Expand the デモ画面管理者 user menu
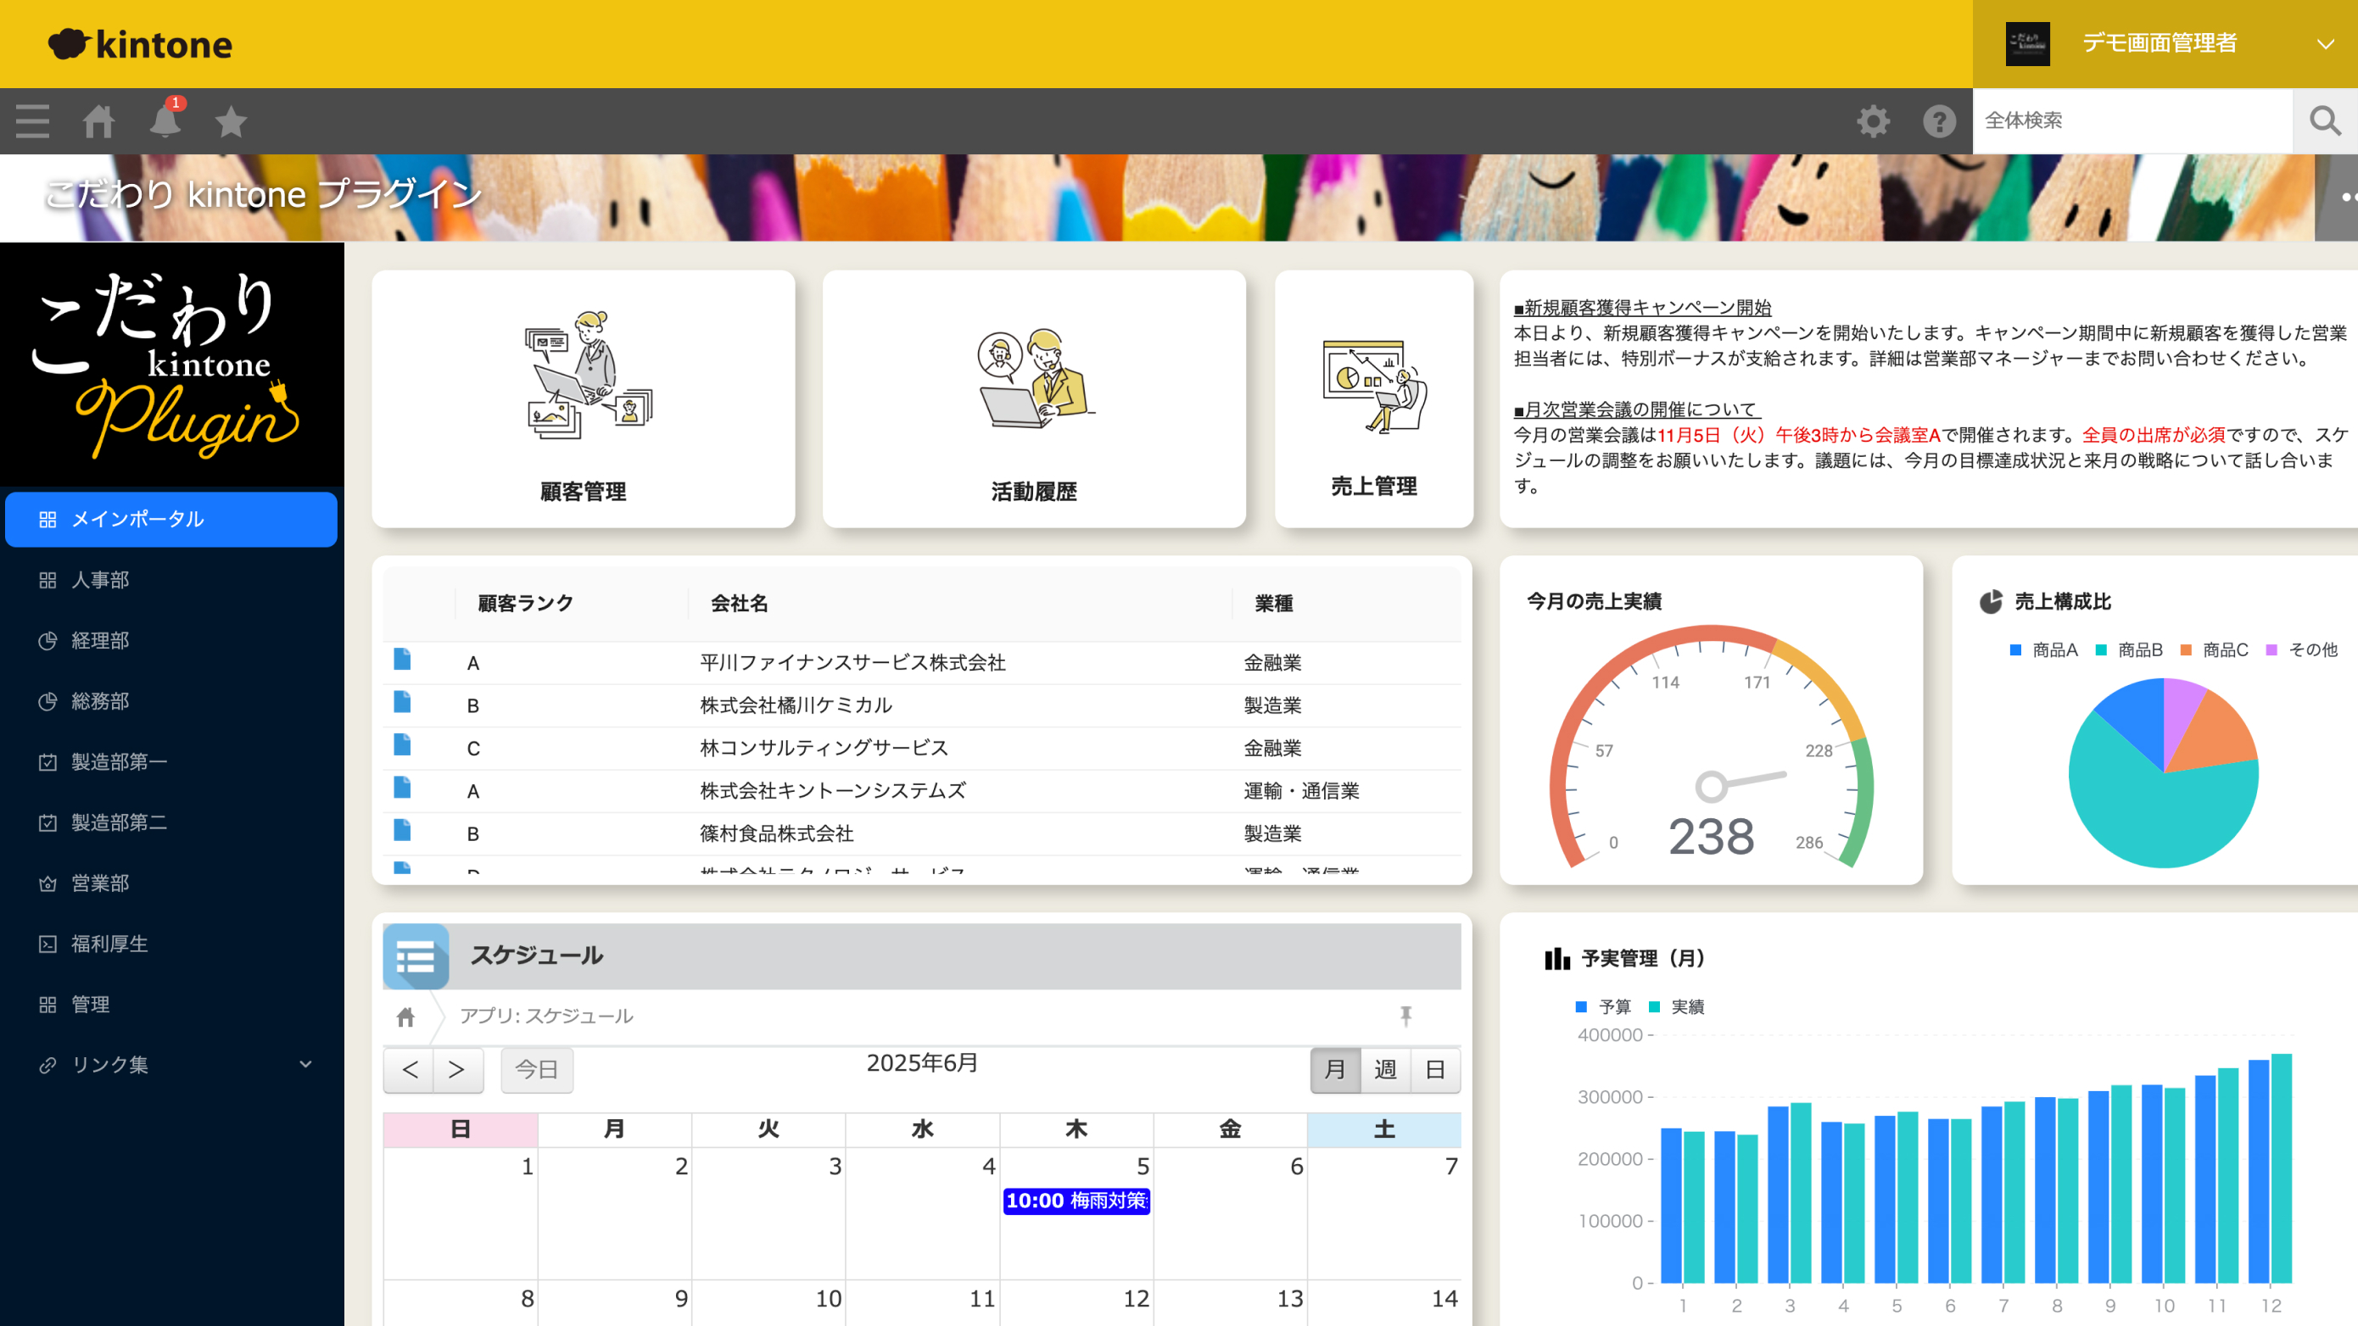Viewport: 2358px width, 1326px height. pos(2165,44)
